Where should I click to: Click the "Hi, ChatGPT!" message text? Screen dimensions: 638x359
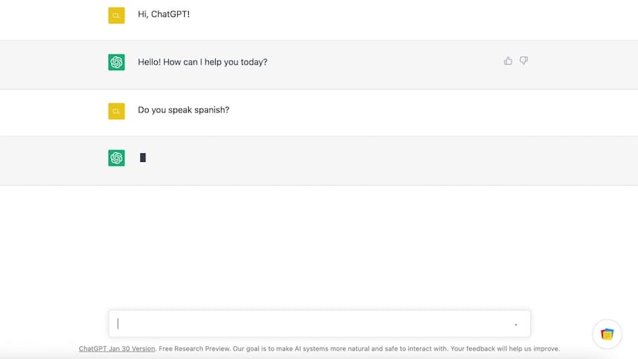pyautogui.click(x=163, y=14)
